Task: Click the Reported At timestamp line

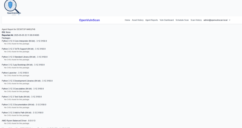Action: coord(20,35)
